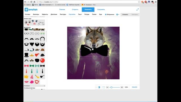The height and width of the screenshot is (102, 181).
Task: Go to the Текст tab
Action: point(80,14)
